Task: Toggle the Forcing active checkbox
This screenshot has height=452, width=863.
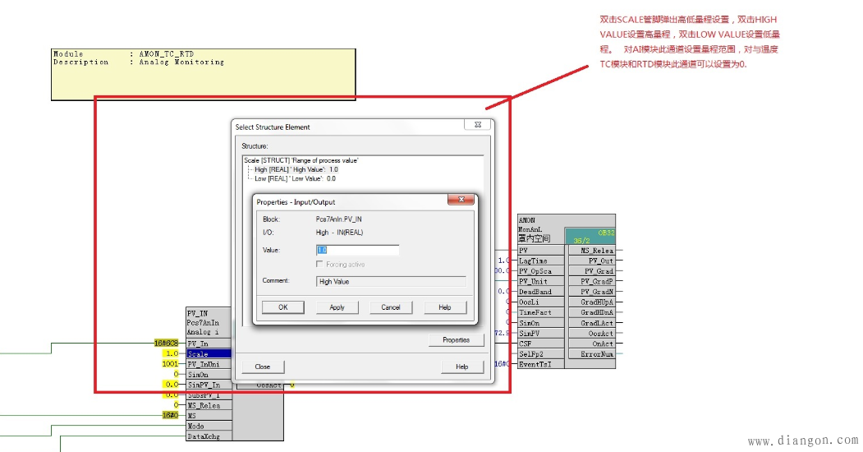Action: [319, 265]
